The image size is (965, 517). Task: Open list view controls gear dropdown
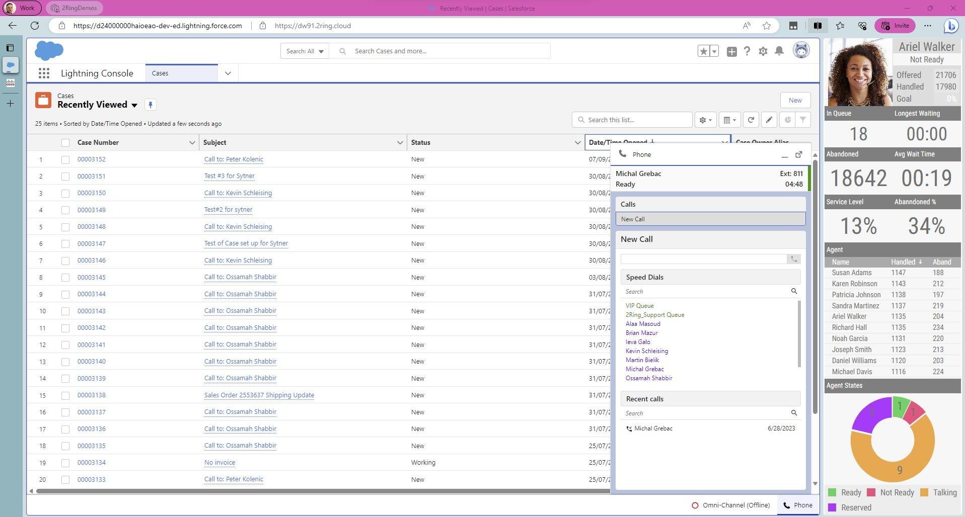click(705, 120)
